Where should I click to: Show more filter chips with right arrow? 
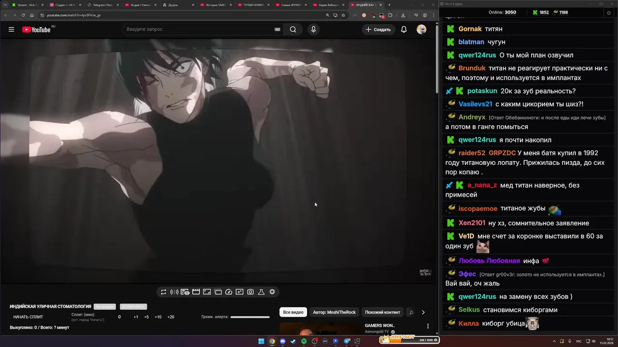[x=423, y=312]
